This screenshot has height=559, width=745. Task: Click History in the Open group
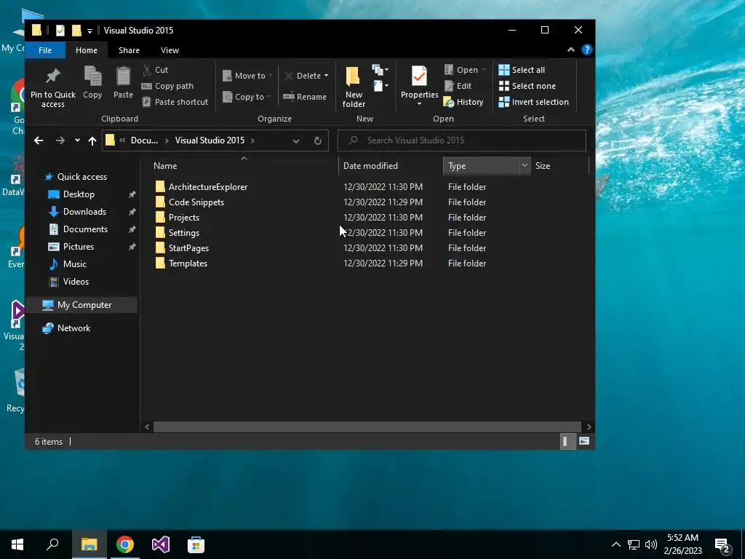tap(463, 102)
